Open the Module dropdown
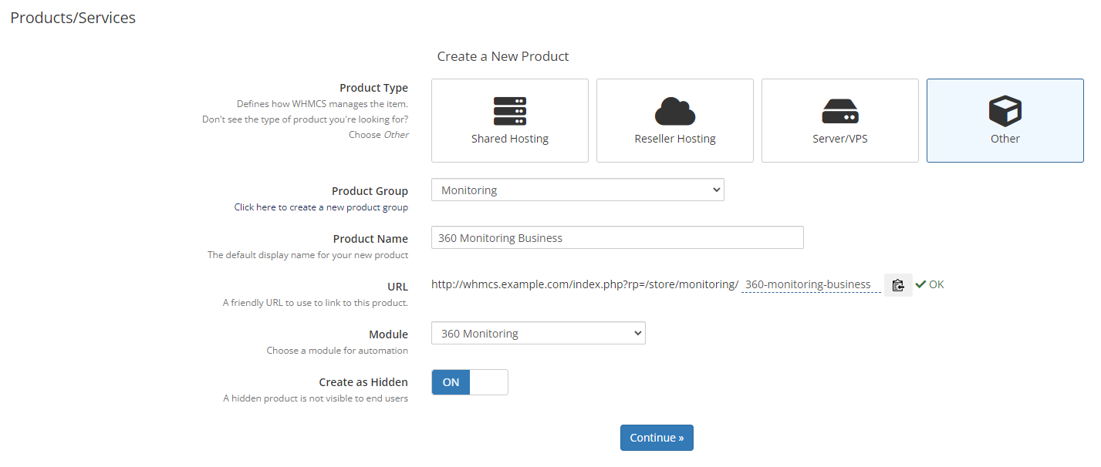This screenshot has height=467, width=1101. (x=539, y=333)
